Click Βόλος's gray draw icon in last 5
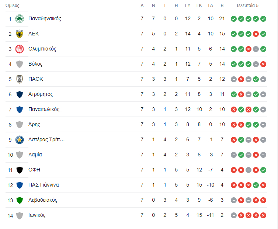Screen dimensions: 278x229 256,64
